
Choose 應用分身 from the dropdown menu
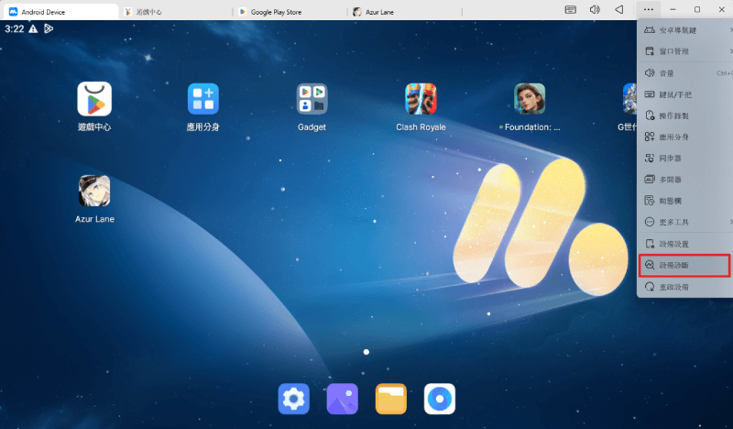click(x=685, y=137)
